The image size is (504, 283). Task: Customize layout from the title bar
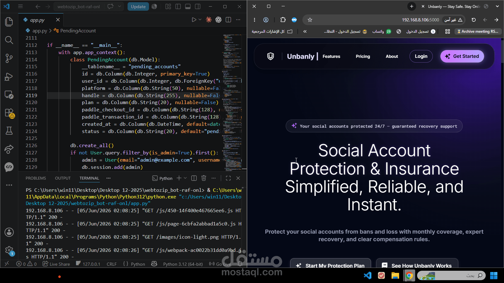click(x=168, y=6)
